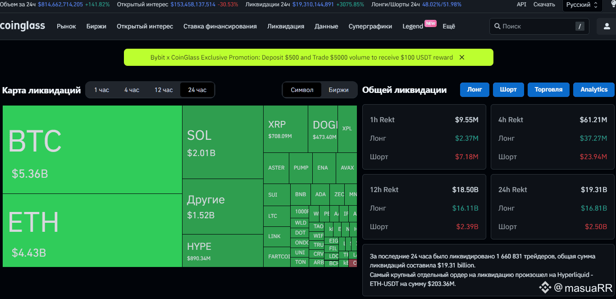Screen dimensions: 616x299
Task: Select the 1 час time range
Action: [101, 90]
